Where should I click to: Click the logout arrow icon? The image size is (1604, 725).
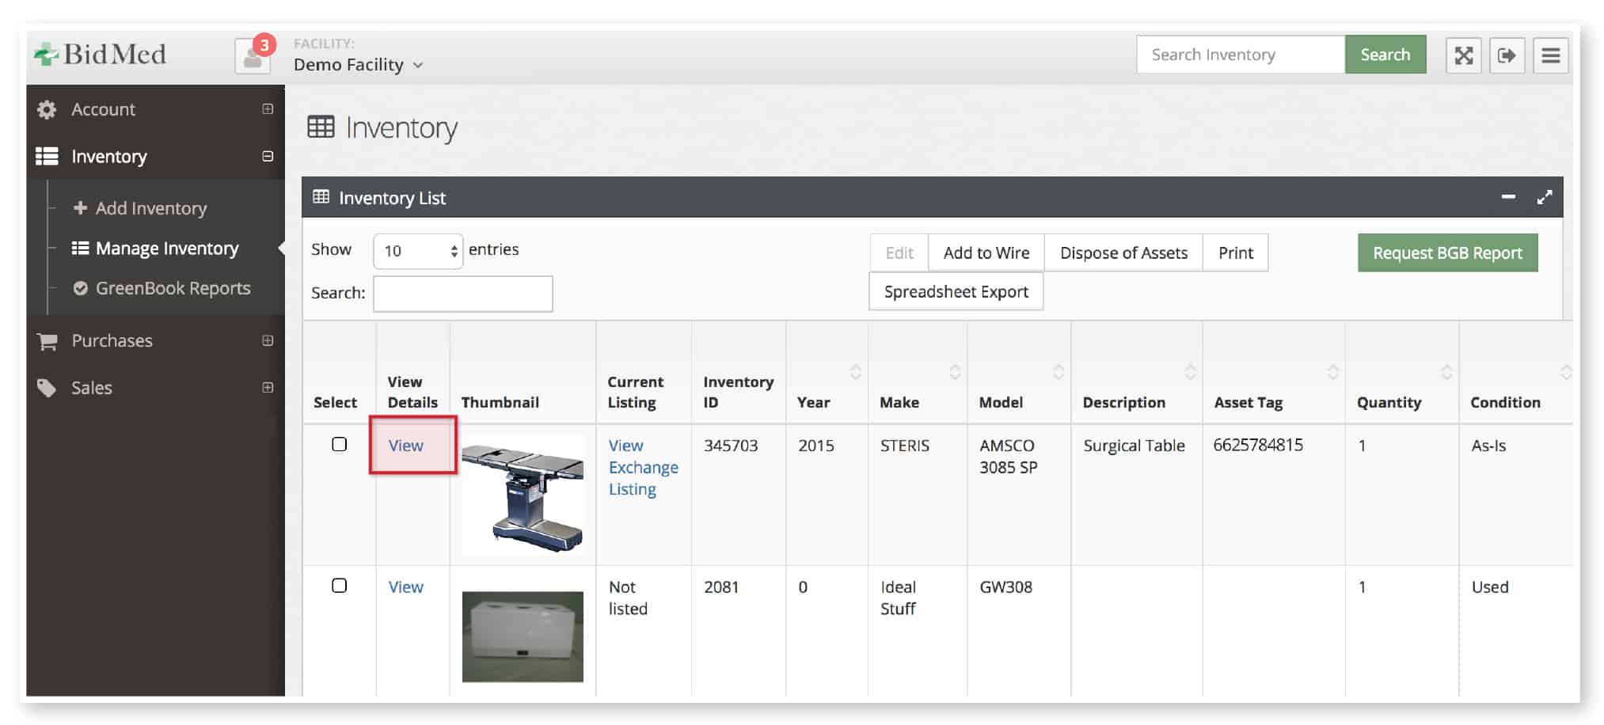coord(1507,55)
